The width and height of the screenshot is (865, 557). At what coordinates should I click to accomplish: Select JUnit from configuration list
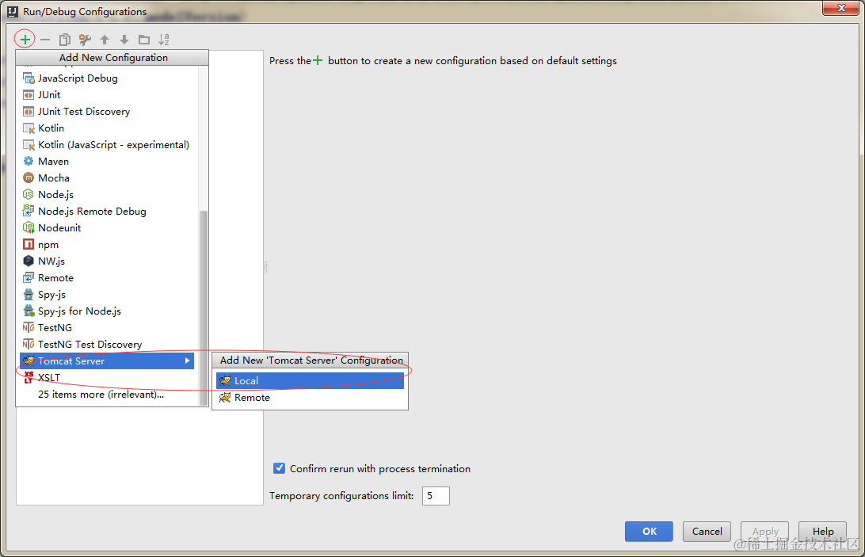click(107, 95)
